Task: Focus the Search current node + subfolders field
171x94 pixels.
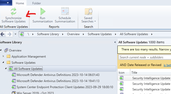Action: coord(145,57)
